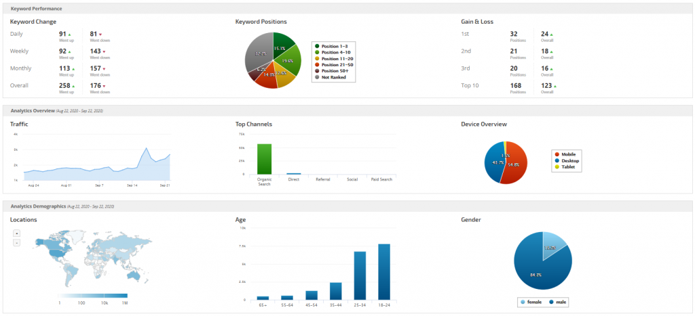Click the map zoom-in button

(x=17, y=233)
